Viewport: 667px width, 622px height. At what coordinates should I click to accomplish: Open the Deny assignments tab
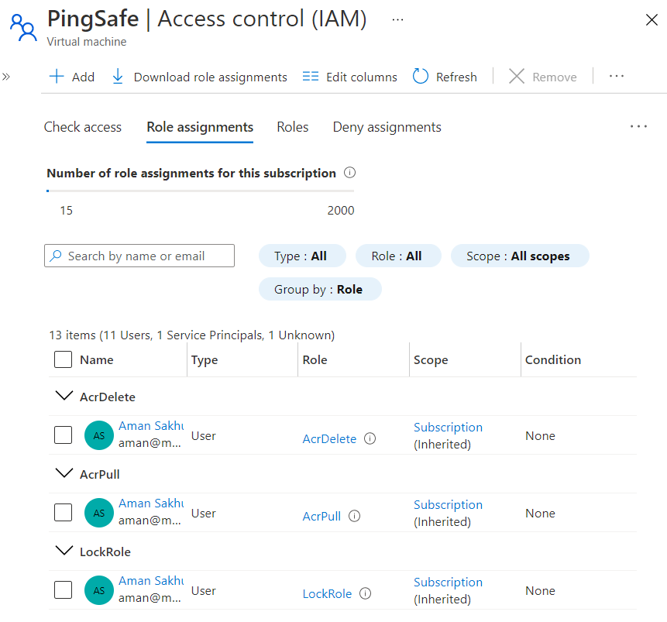pos(387,127)
